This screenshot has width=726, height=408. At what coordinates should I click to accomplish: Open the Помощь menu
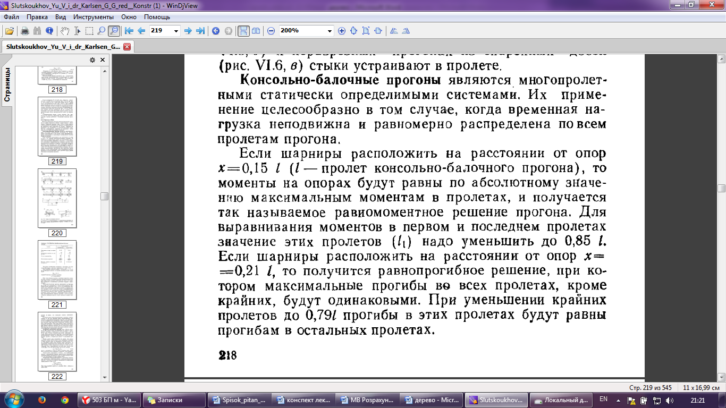(x=157, y=17)
